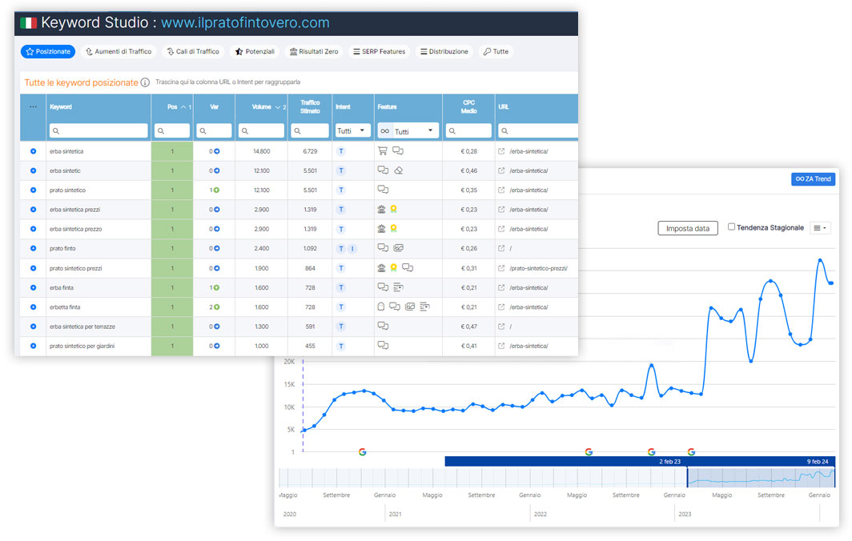Viewport: 852px width, 541px height.
Task: Click the award badge icon in 'erba sintetica prezzi' row
Action: click(x=395, y=210)
